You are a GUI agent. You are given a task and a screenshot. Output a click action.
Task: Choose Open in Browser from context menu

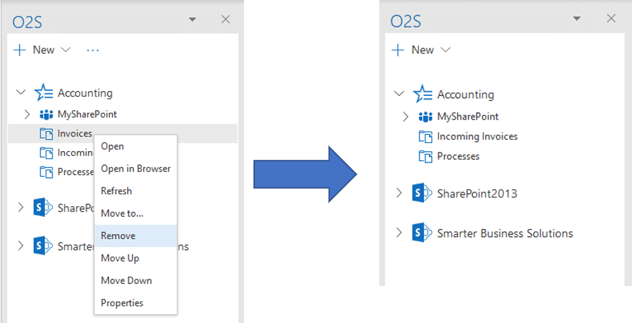click(x=135, y=169)
